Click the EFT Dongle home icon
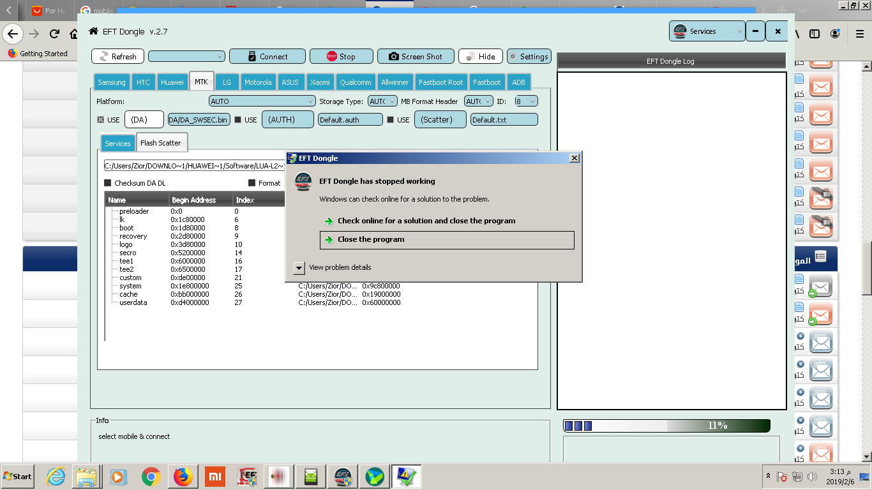This screenshot has height=490, width=872. (94, 31)
